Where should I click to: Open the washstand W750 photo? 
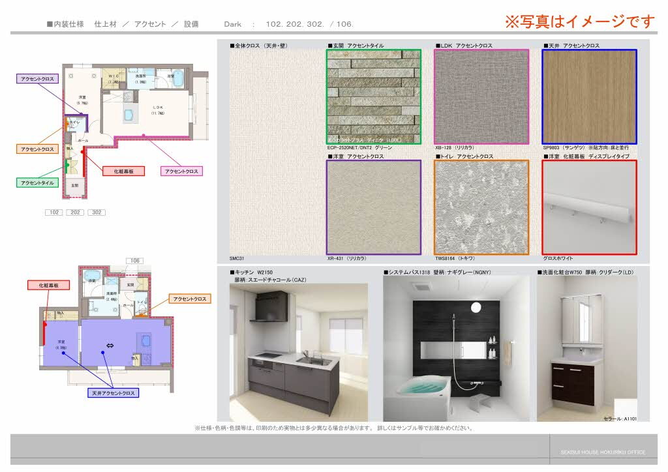(x=587, y=349)
